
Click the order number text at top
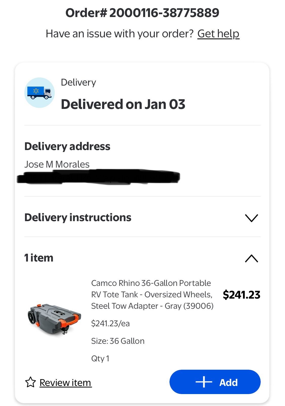pyautogui.click(x=142, y=13)
